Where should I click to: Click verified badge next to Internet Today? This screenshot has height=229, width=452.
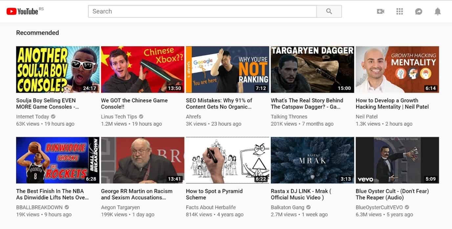pos(53,116)
